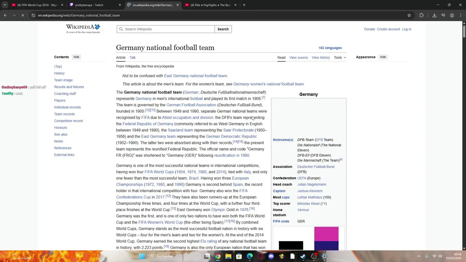Open Microsoft Store from the taskbar

click(239, 256)
